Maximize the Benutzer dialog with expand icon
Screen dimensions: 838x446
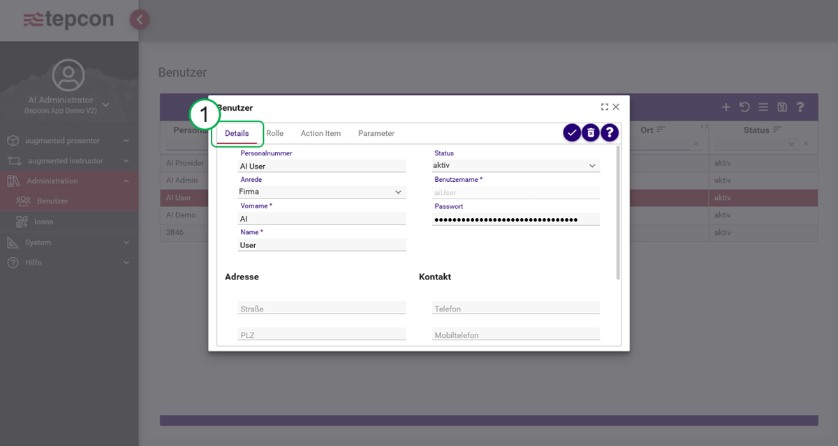(604, 107)
